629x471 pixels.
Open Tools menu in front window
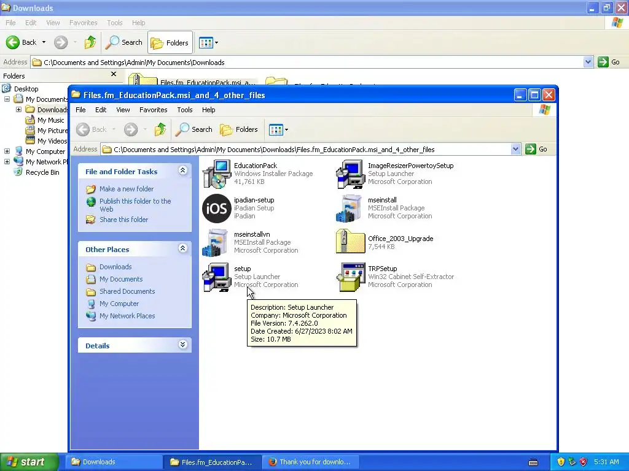click(184, 110)
